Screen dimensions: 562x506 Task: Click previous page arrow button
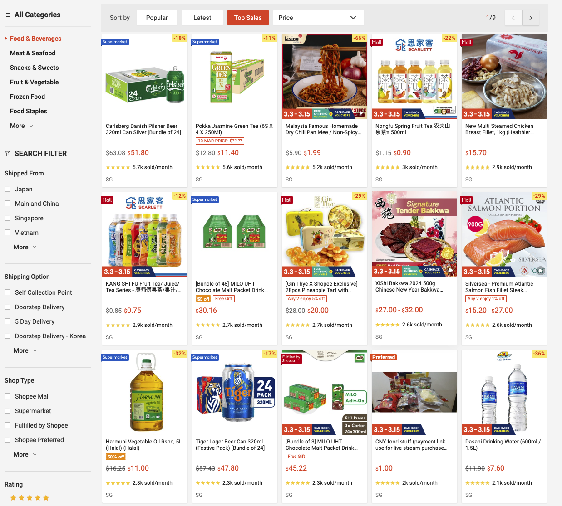pos(513,18)
